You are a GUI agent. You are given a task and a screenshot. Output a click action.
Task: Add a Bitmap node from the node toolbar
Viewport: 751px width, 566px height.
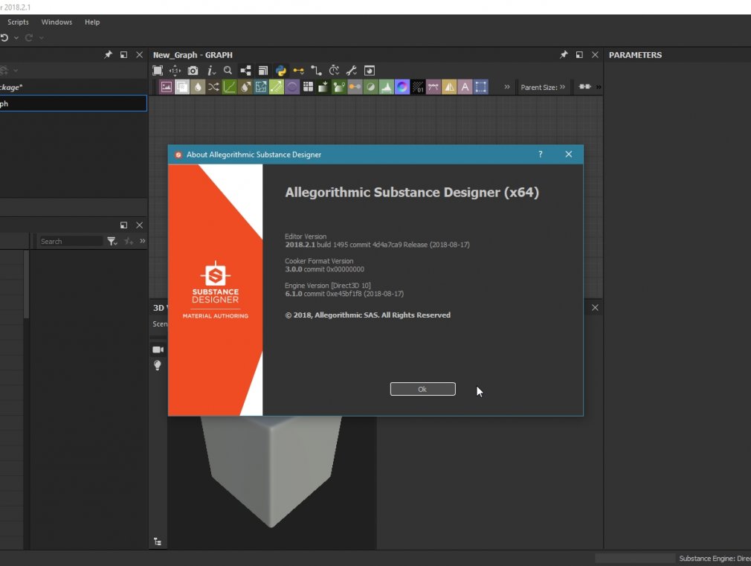tap(167, 87)
